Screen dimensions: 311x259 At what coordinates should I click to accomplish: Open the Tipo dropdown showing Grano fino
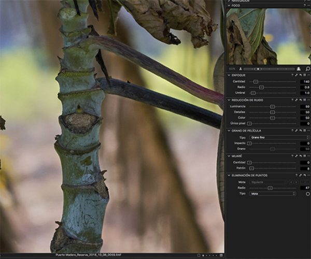click(x=279, y=137)
